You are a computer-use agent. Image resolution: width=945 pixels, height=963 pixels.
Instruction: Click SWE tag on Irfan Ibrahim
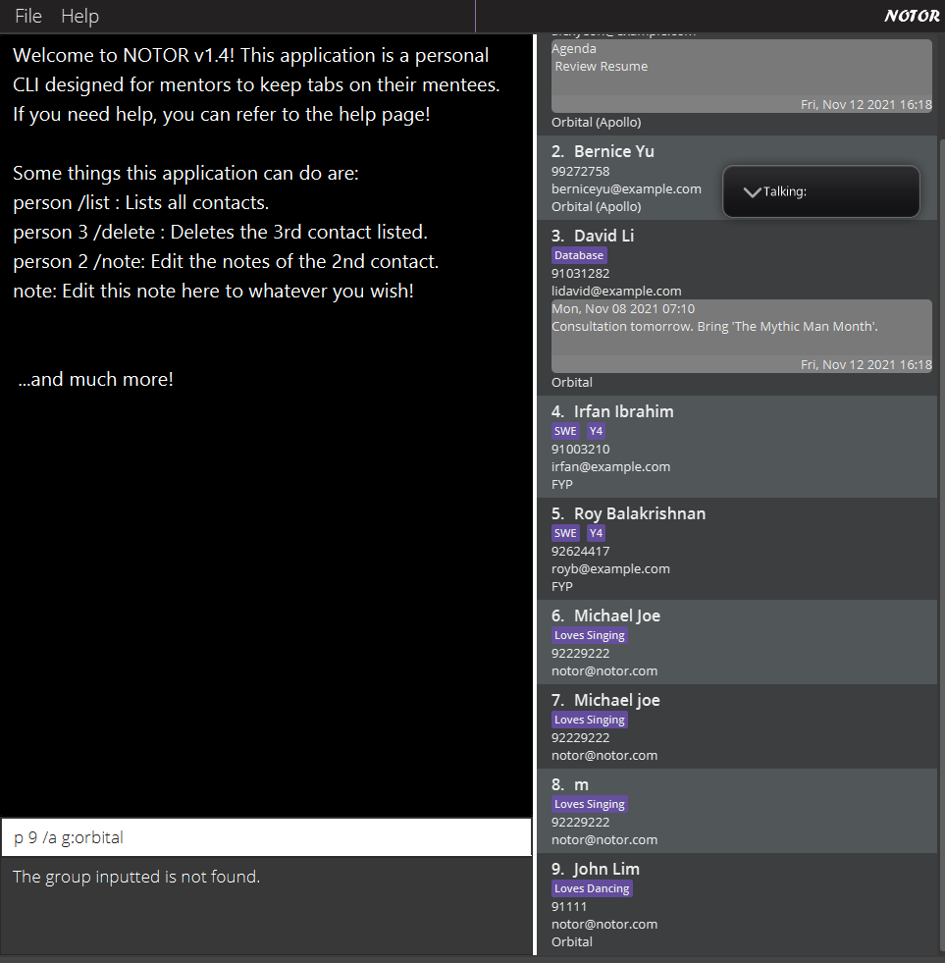tap(565, 431)
